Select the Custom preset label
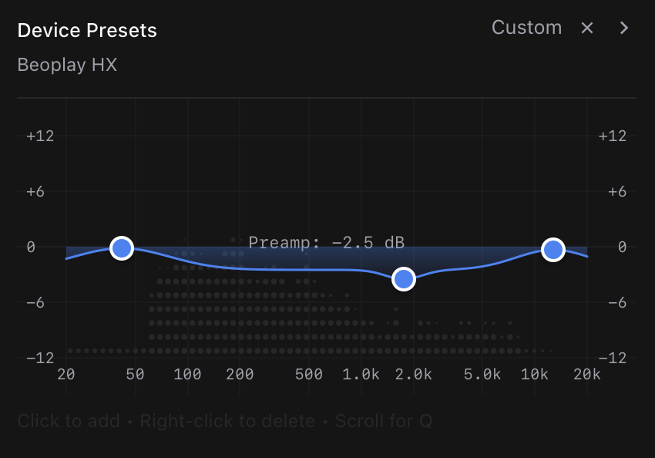This screenshot has width=655, height=458. (x=526, y=28)
